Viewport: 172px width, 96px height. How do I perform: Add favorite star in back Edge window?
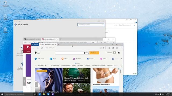point(96,42)
